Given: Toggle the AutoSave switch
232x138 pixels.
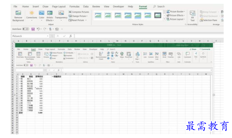Looking at the screenshot, I should (26, 29).
